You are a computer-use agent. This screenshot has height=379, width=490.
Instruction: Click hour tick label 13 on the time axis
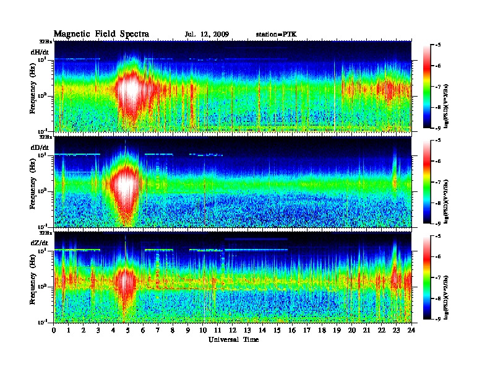point(247,330)
